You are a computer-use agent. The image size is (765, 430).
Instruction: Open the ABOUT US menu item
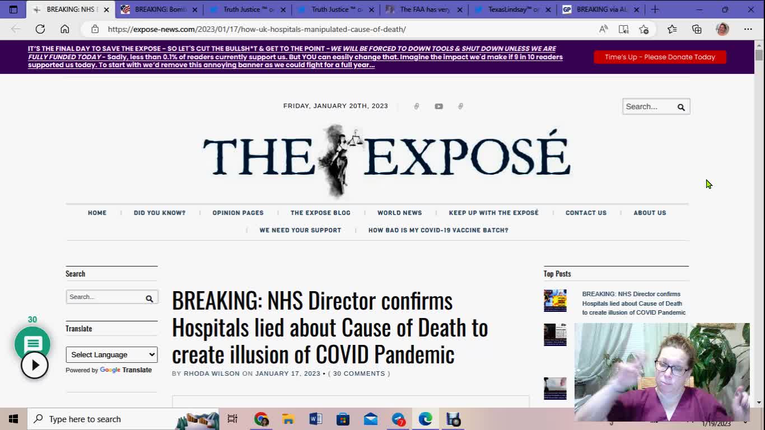coord(650,213)
